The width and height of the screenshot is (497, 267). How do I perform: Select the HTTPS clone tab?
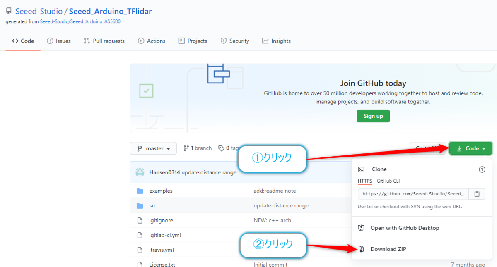point(365,181)
